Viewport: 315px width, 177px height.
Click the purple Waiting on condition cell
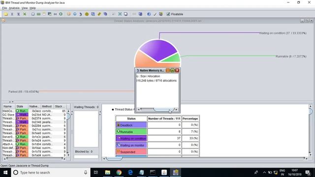pyautogui.click(x=131, y=138)
